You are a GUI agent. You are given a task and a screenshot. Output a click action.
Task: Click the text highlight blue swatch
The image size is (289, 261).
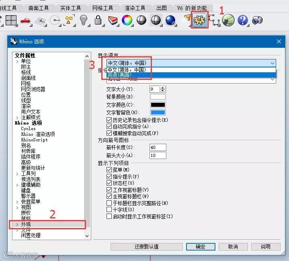point(158,112)
